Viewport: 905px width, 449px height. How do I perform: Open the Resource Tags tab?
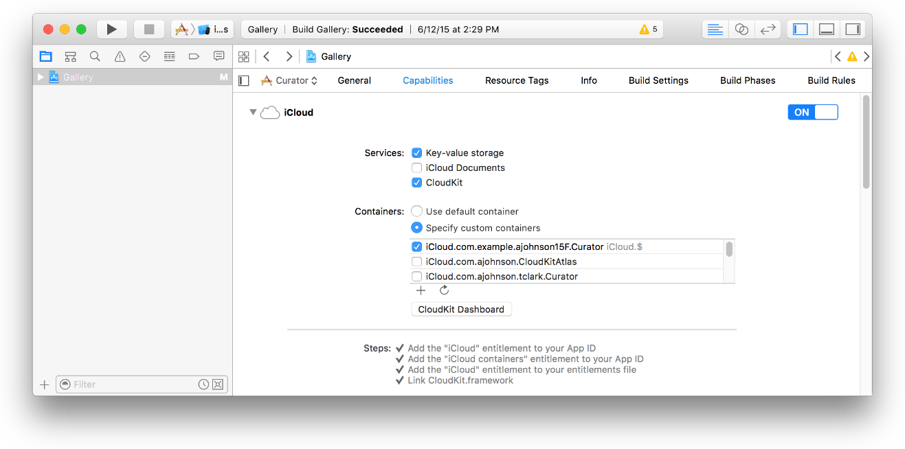tap(516, 80)
